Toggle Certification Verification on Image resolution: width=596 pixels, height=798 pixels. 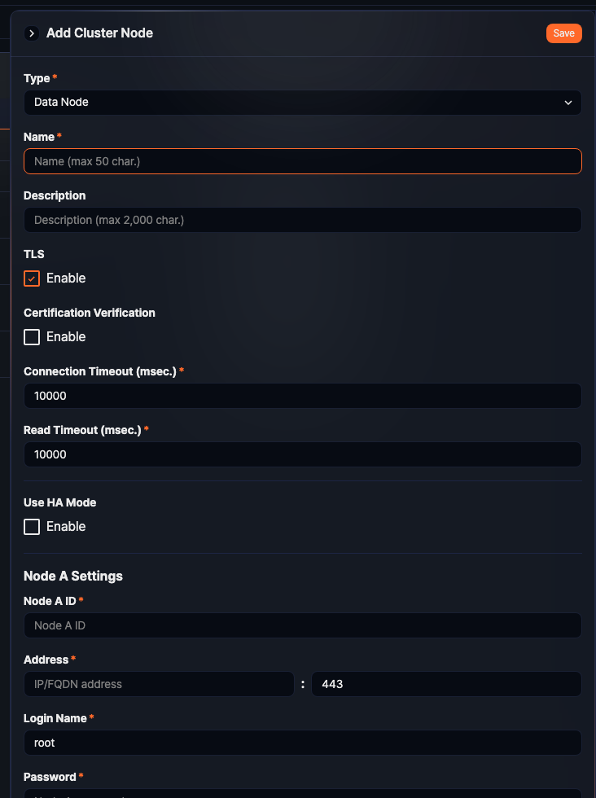click(31, 336)
